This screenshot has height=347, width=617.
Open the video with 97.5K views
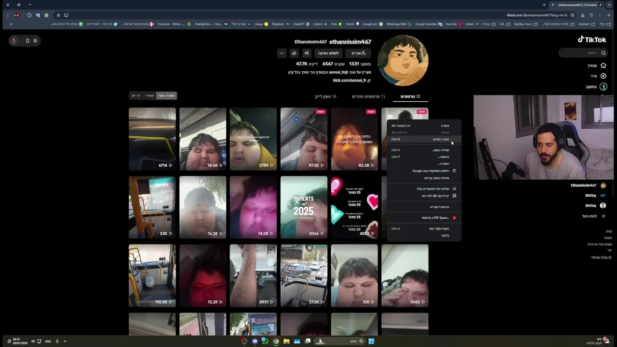304,139
